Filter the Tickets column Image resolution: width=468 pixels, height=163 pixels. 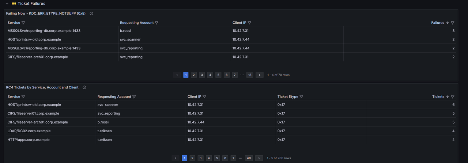453,97
